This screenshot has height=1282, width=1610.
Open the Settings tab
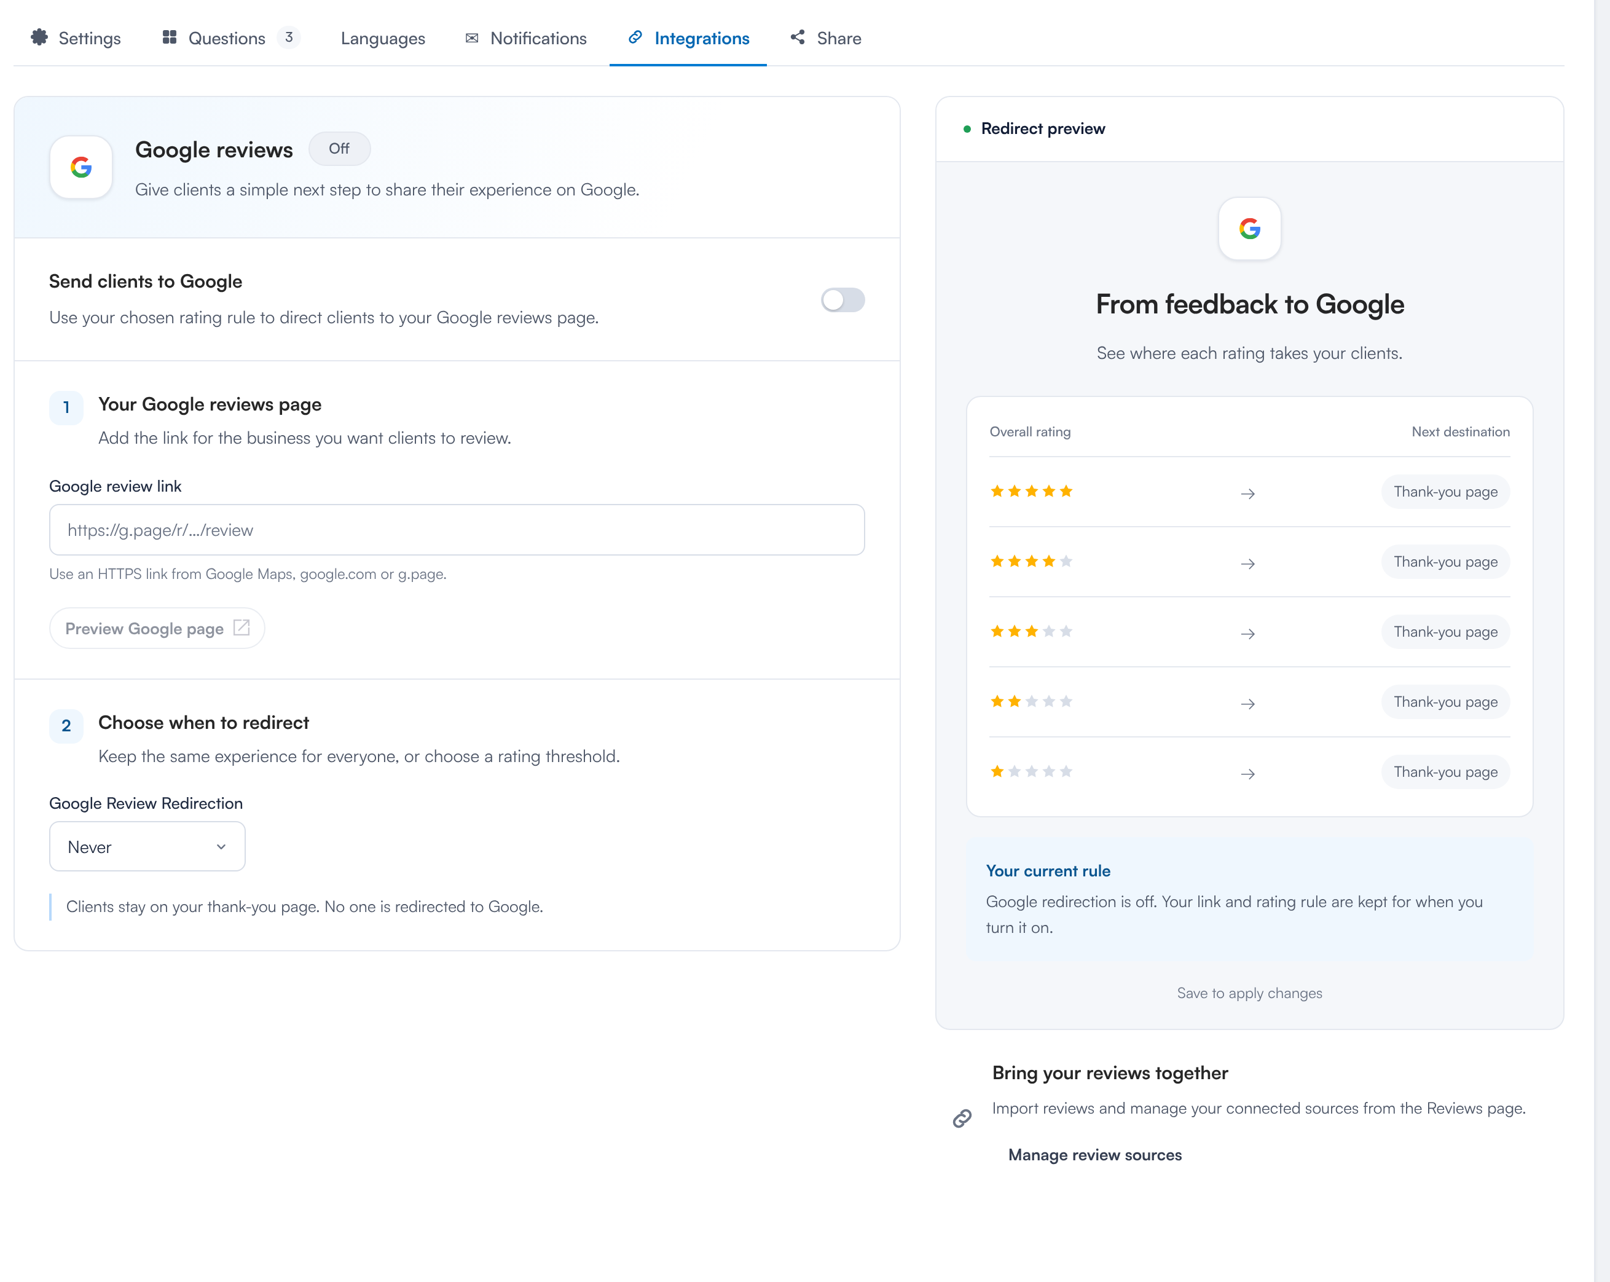(x=76, y=38)
